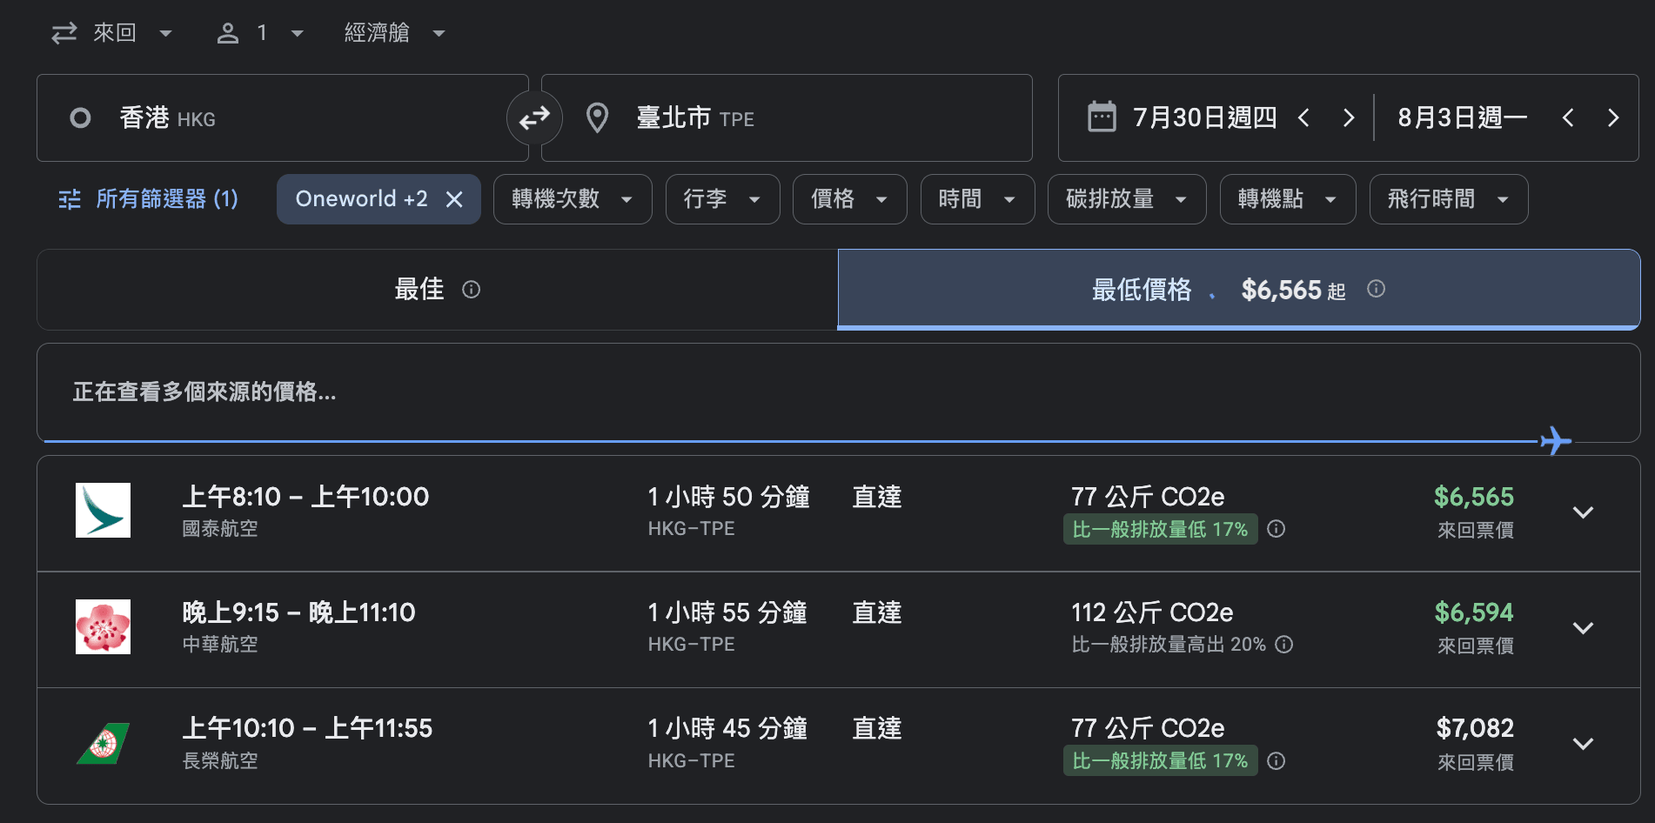Go to previous departure date arrow
Image resolution: width=1655 pixels, height=823 pixels.
pos(1303,117)
